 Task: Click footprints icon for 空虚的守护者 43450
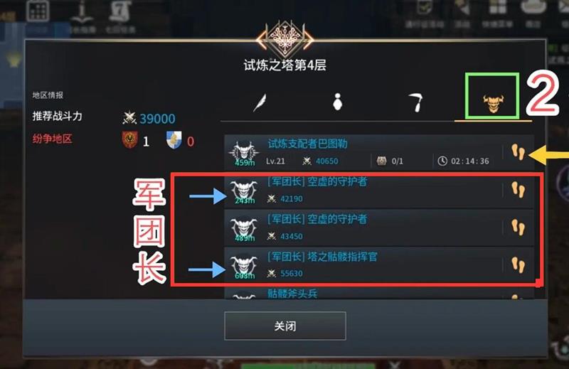[519, 228]
